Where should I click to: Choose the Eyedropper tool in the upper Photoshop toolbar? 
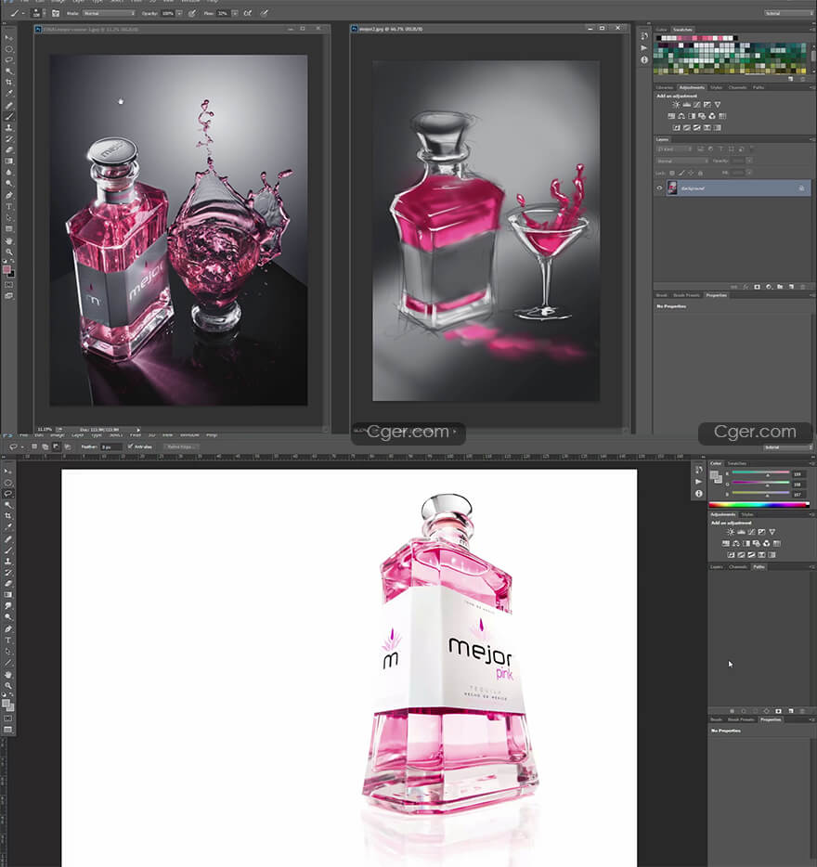pyautogui.click(x=9, y=94)
